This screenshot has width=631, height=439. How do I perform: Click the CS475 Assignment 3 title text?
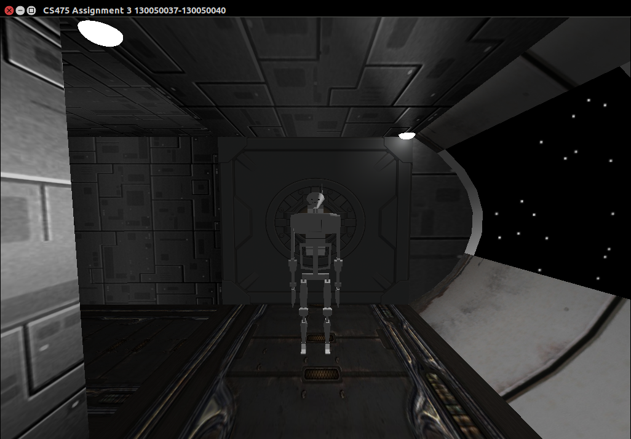click(134, 10)
